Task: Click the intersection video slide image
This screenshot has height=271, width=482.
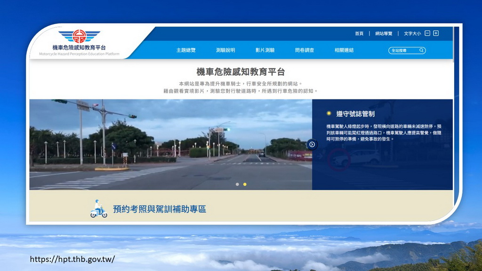Action: (x=170, y=144)
